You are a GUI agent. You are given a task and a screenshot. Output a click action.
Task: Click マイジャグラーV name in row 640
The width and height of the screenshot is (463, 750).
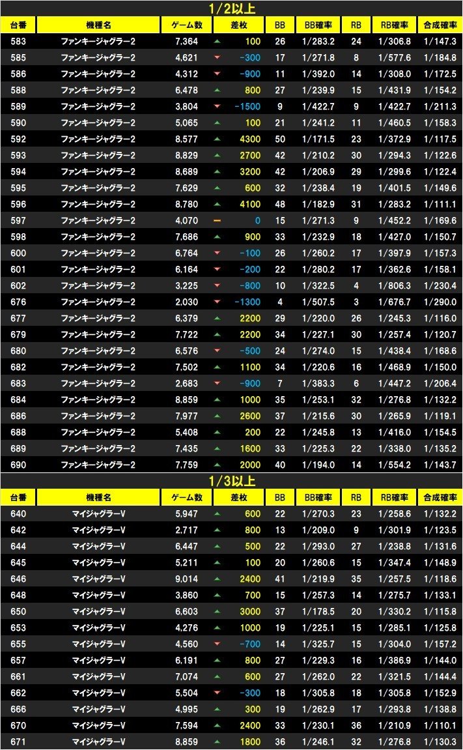(x=98, y=513)
